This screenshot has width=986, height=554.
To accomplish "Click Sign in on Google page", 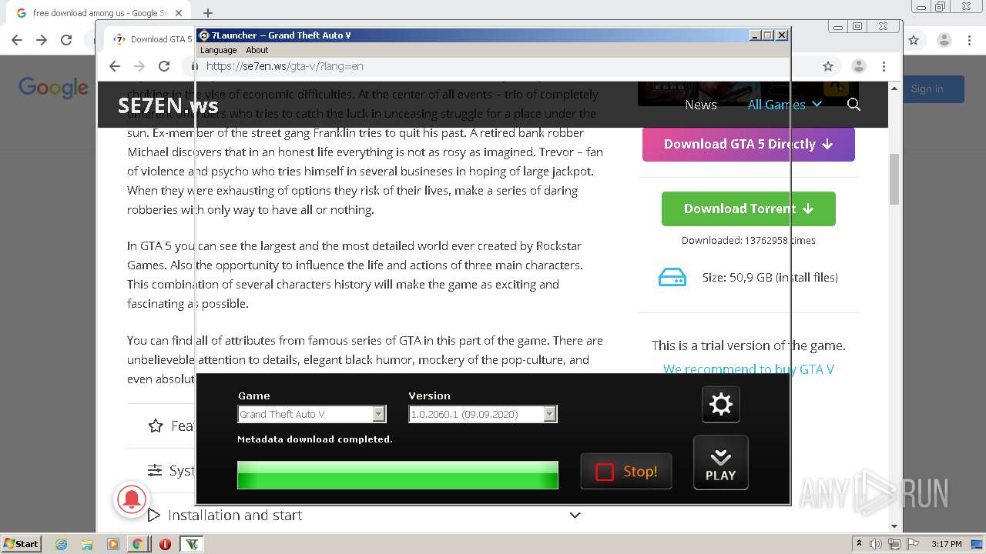I will [x=927, y=89].
